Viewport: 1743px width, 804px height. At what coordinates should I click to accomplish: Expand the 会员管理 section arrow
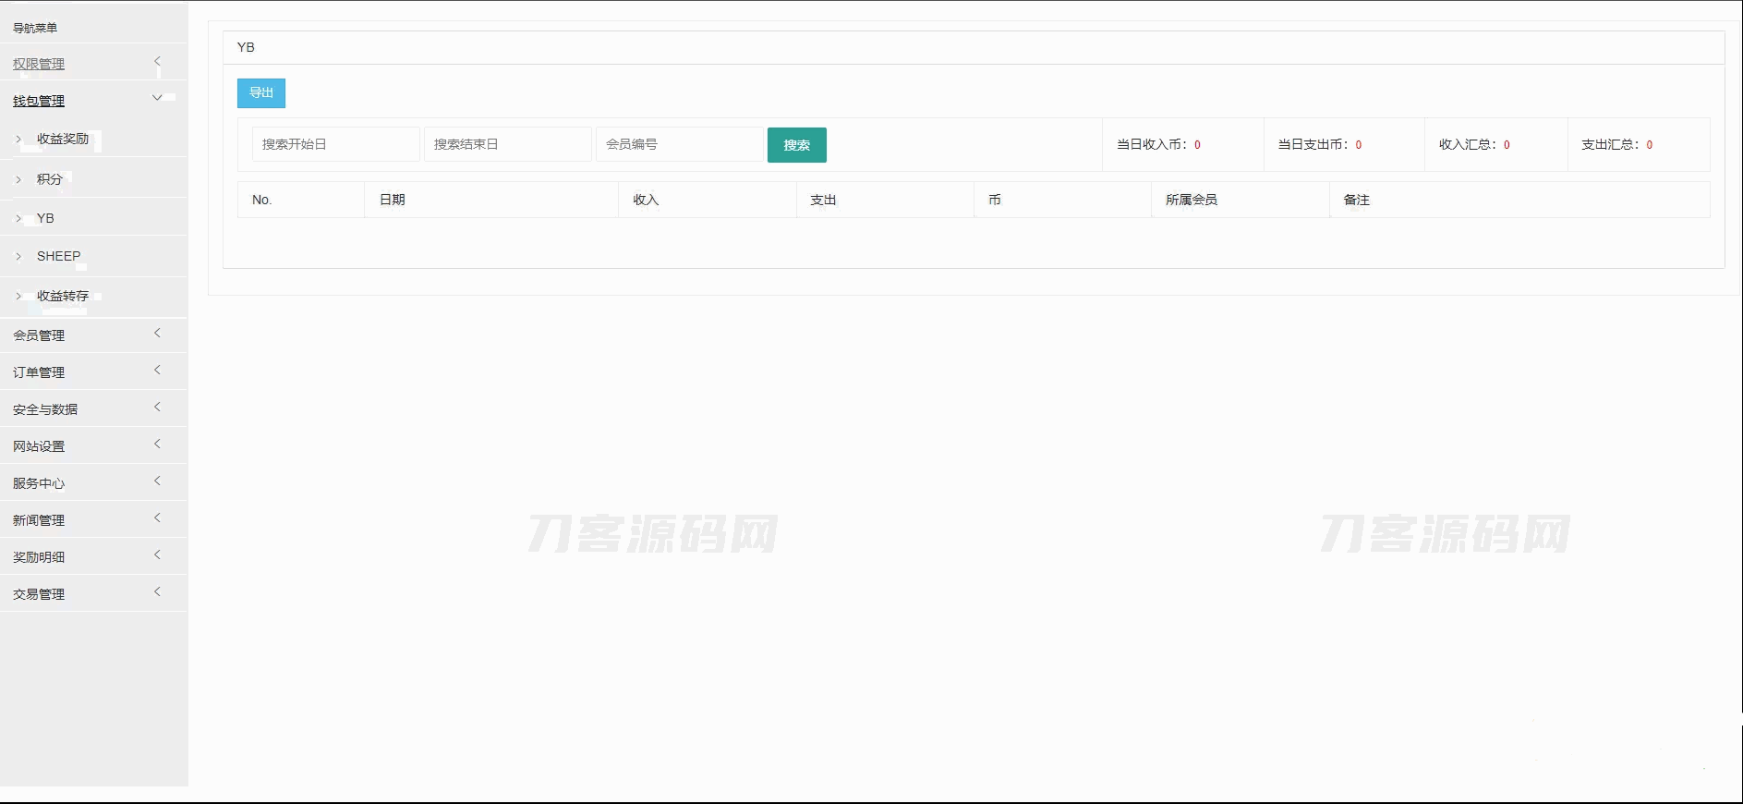(157, 334)
